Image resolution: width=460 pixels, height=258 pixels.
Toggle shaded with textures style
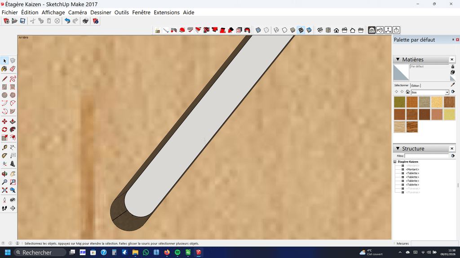301,30
